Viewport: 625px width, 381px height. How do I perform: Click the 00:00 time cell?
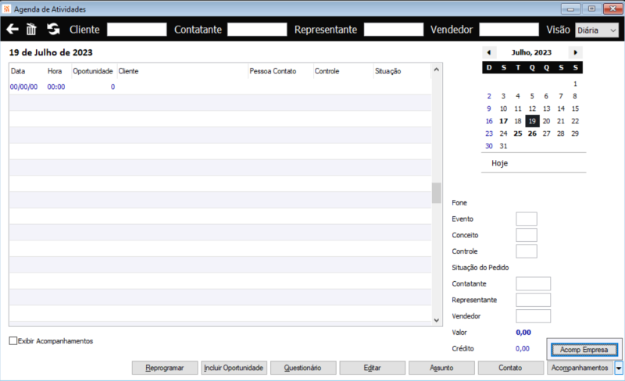pos(56,87)
